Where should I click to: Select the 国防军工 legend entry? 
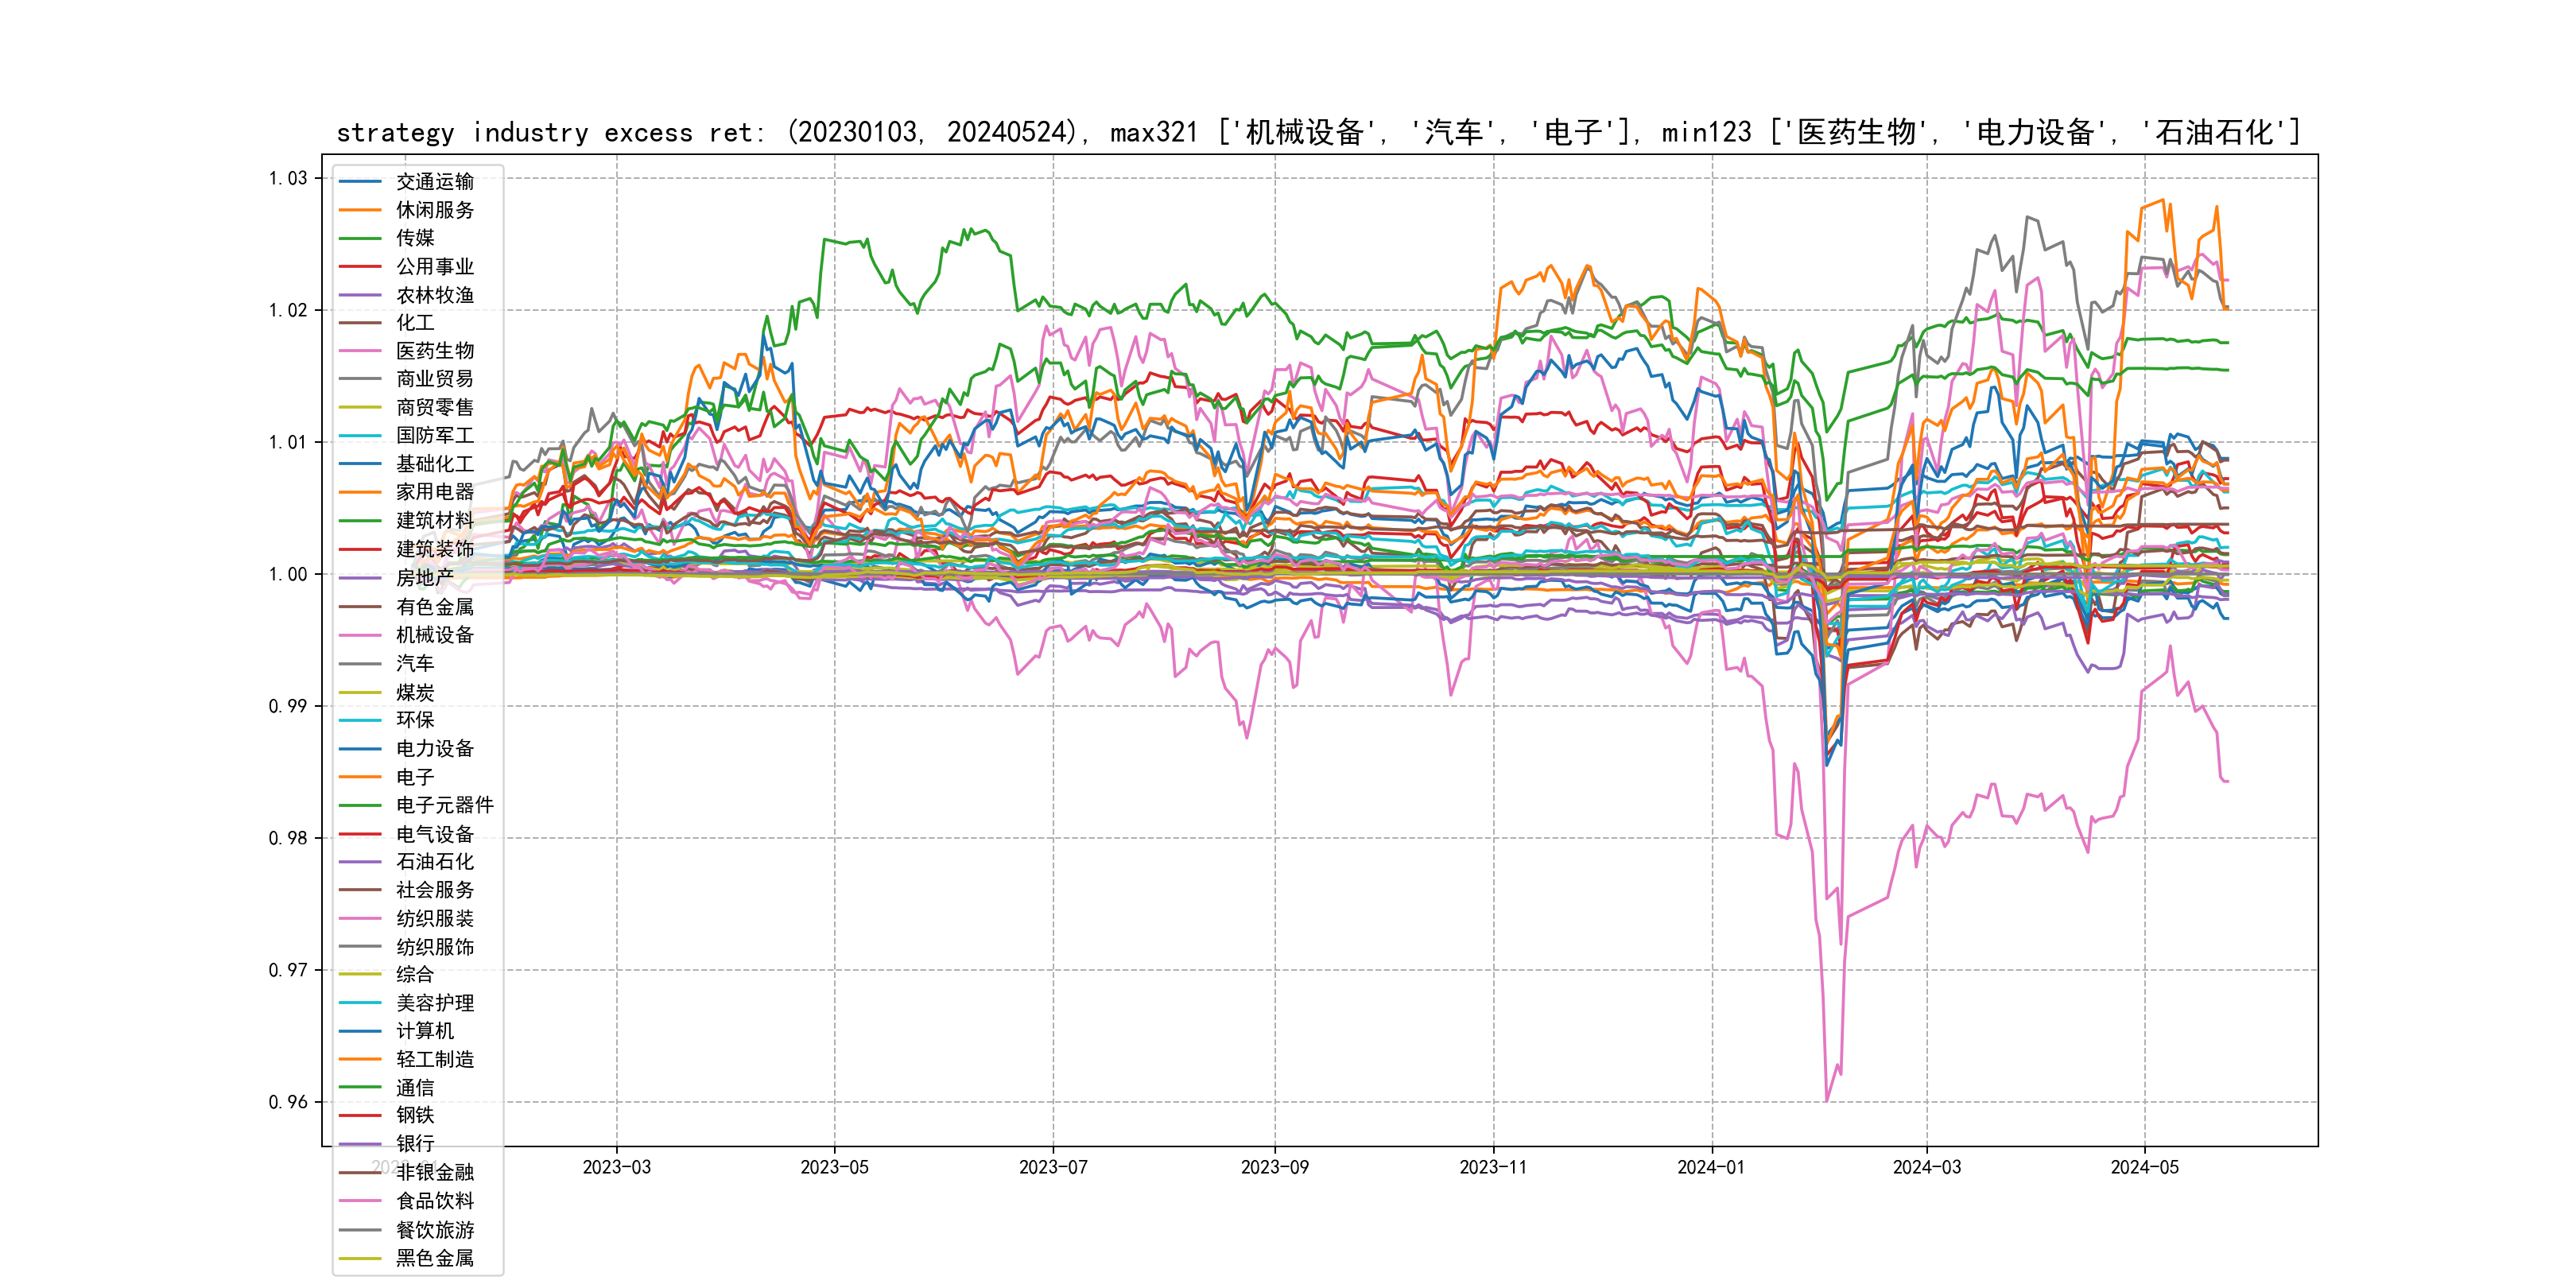pyautogui.click(x=435, y=436)
